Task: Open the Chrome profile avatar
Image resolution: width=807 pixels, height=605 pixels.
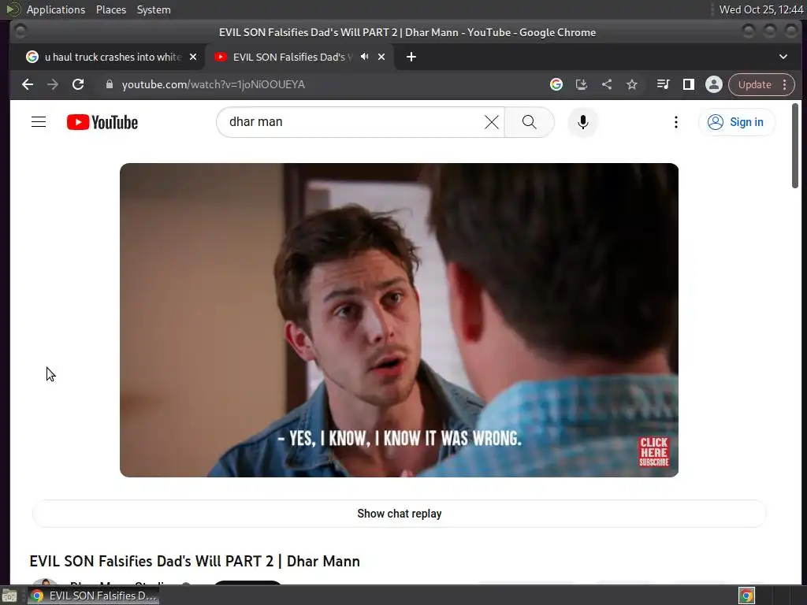Action: (714, 84)
